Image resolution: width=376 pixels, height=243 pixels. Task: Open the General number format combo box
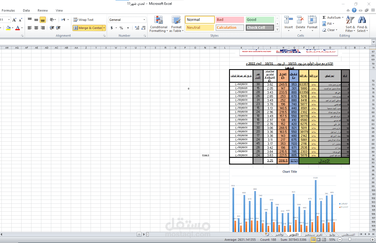tap(127, 20)
